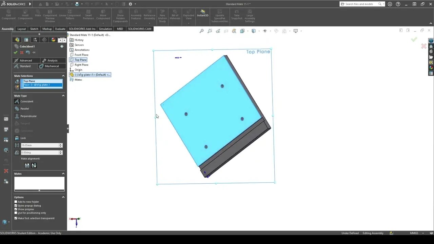Open the Hide/Show Items tool
The height and width of the screenshot is (244, 434).
pyautogui.click(x=265, y=31)
